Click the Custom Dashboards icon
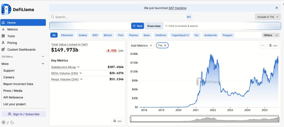The image size is (284, 127). point(3,49)
